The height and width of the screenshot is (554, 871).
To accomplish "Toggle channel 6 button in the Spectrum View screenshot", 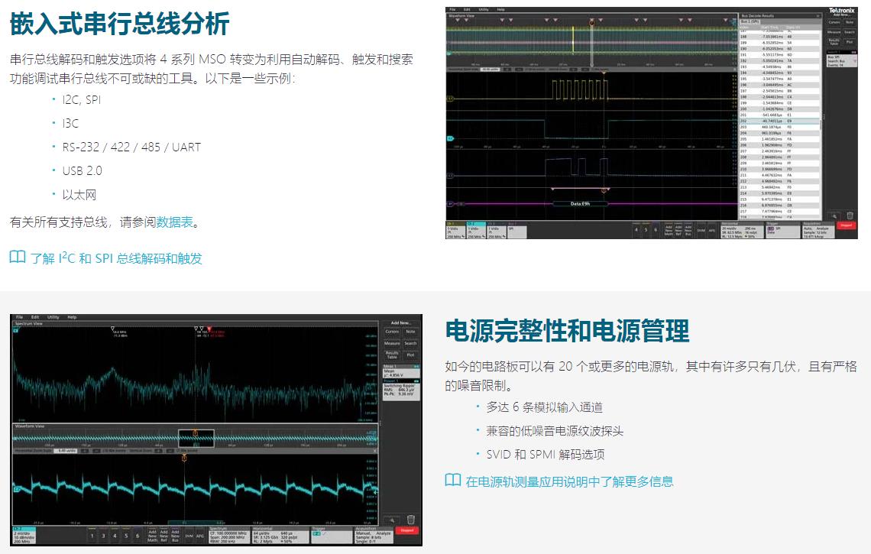I will tap(139, 536).
